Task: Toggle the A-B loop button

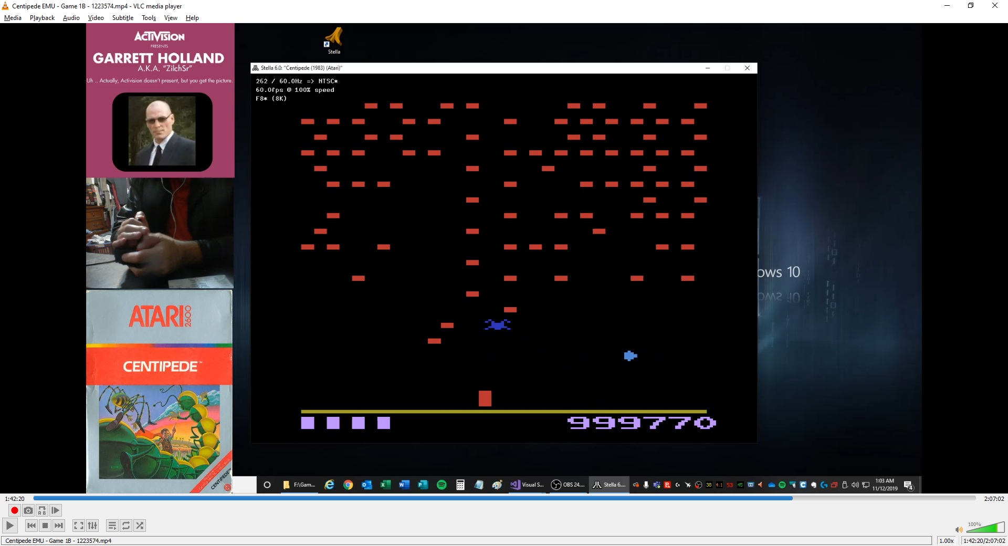Action: pos(42,510)
